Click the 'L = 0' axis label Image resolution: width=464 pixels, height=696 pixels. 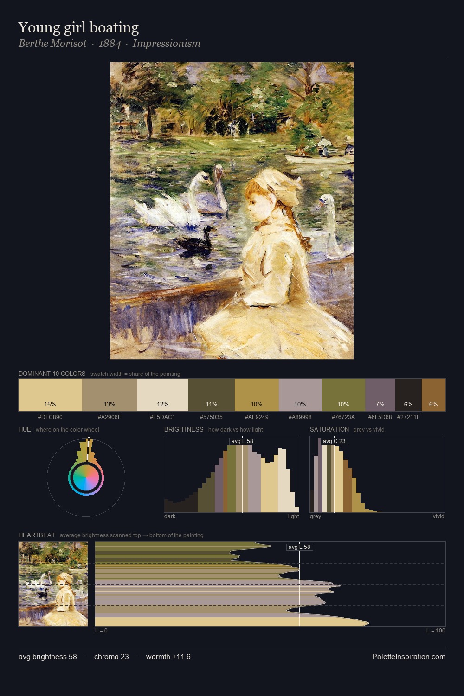(101, 631)
